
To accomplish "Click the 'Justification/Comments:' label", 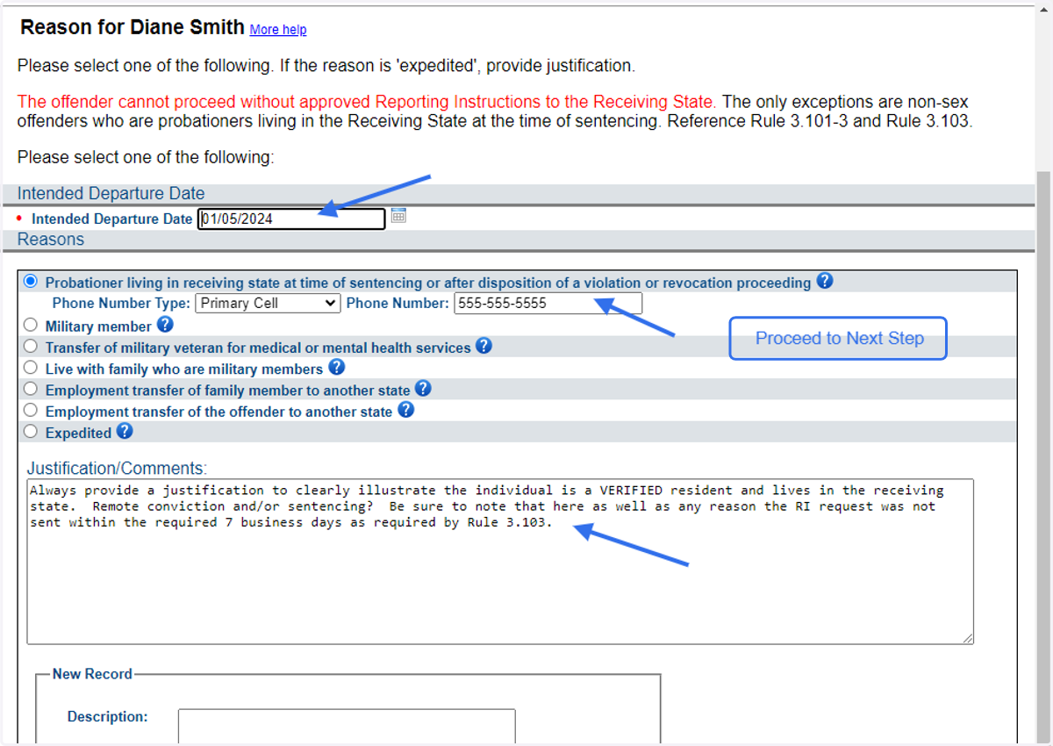I will point(117,468).
